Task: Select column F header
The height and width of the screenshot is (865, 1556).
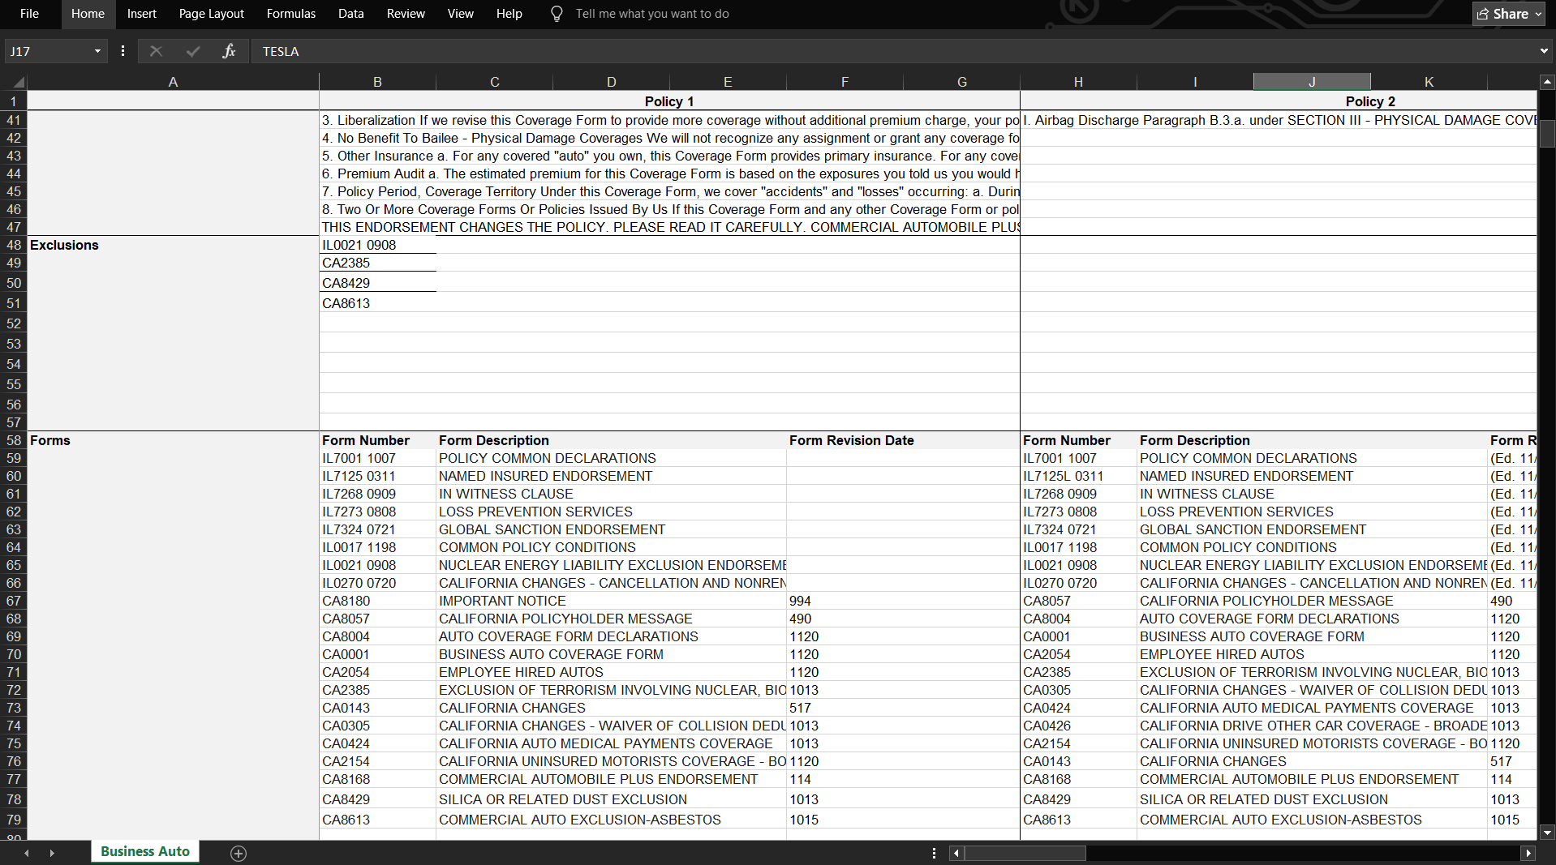Action: [x=845, y=82]
